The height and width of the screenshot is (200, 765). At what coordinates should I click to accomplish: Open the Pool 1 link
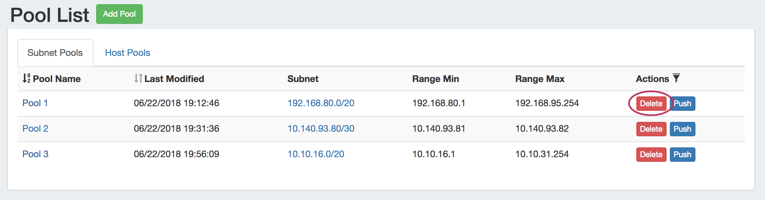coord(35,103)
